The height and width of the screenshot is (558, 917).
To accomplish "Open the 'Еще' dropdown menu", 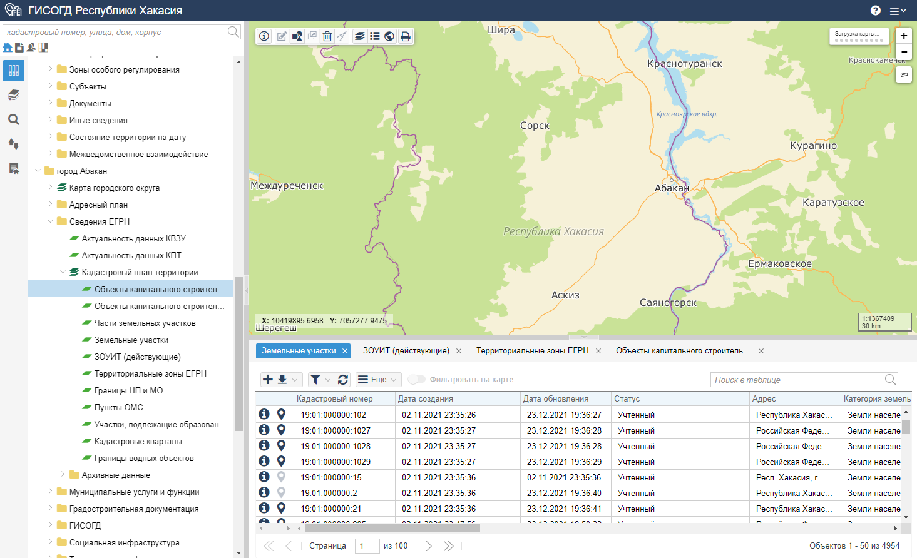I will [378, 380].
